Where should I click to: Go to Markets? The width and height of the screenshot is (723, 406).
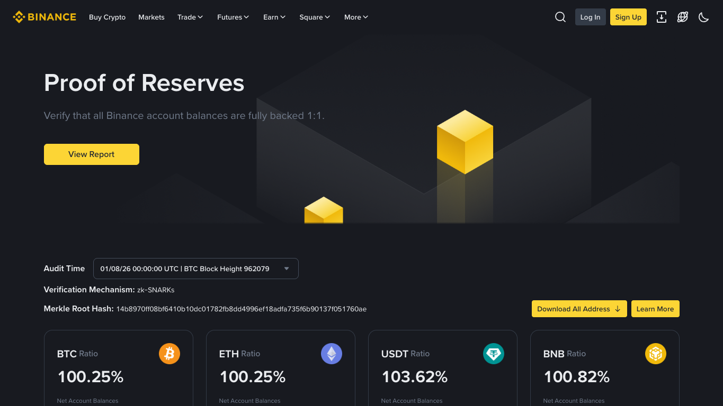tap(151, 17)
